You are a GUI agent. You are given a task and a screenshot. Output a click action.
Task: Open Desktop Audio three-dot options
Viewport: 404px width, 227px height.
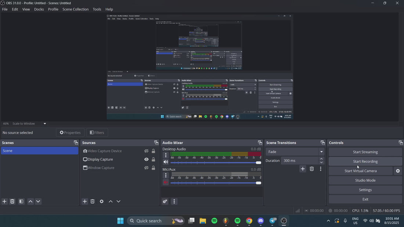click(x=166, y=155)
